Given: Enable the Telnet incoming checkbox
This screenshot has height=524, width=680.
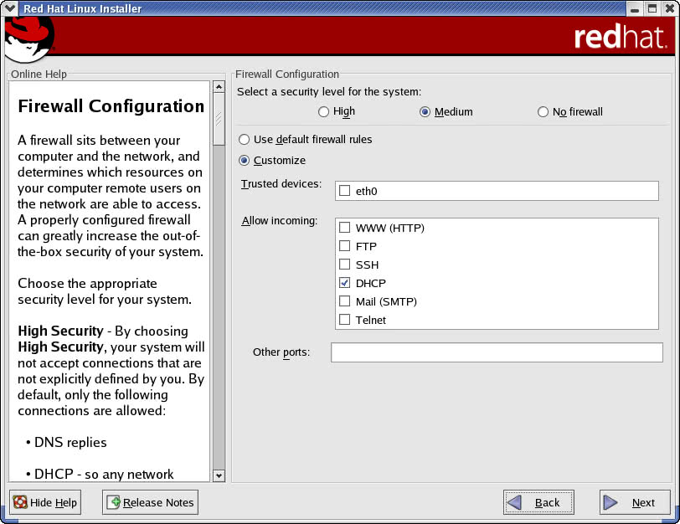Looking at the screenshot, I should (x=344, y=320).
